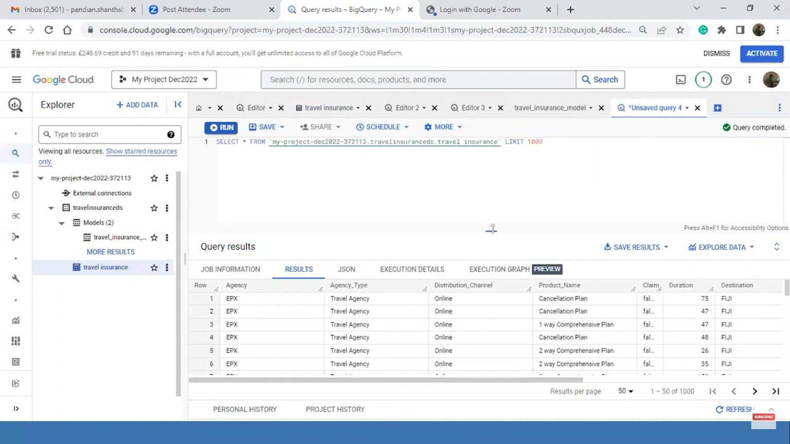
Task: Open the Grammarly browser extension
Action: pos(703,30)
